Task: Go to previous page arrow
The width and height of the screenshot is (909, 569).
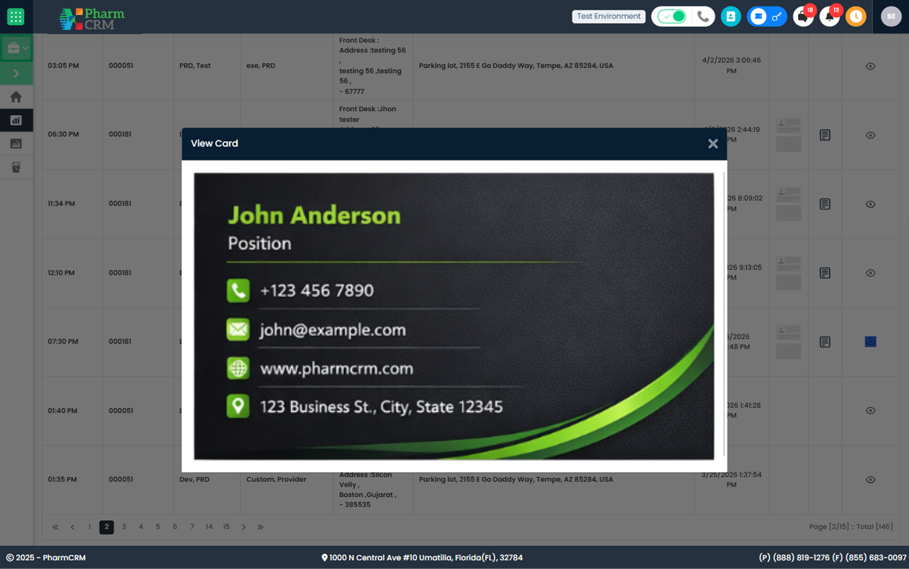Action: [72, 527]
